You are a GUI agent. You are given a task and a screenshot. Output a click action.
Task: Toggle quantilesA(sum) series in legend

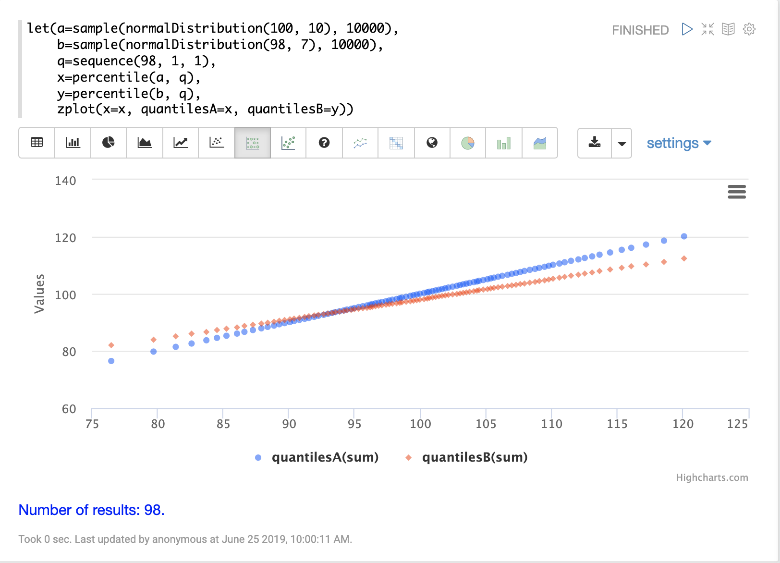pyautogui.click(x=325, y=457)
